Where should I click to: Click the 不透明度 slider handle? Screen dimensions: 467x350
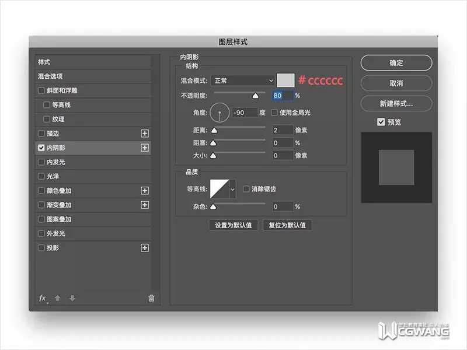[x=255, y=96]
